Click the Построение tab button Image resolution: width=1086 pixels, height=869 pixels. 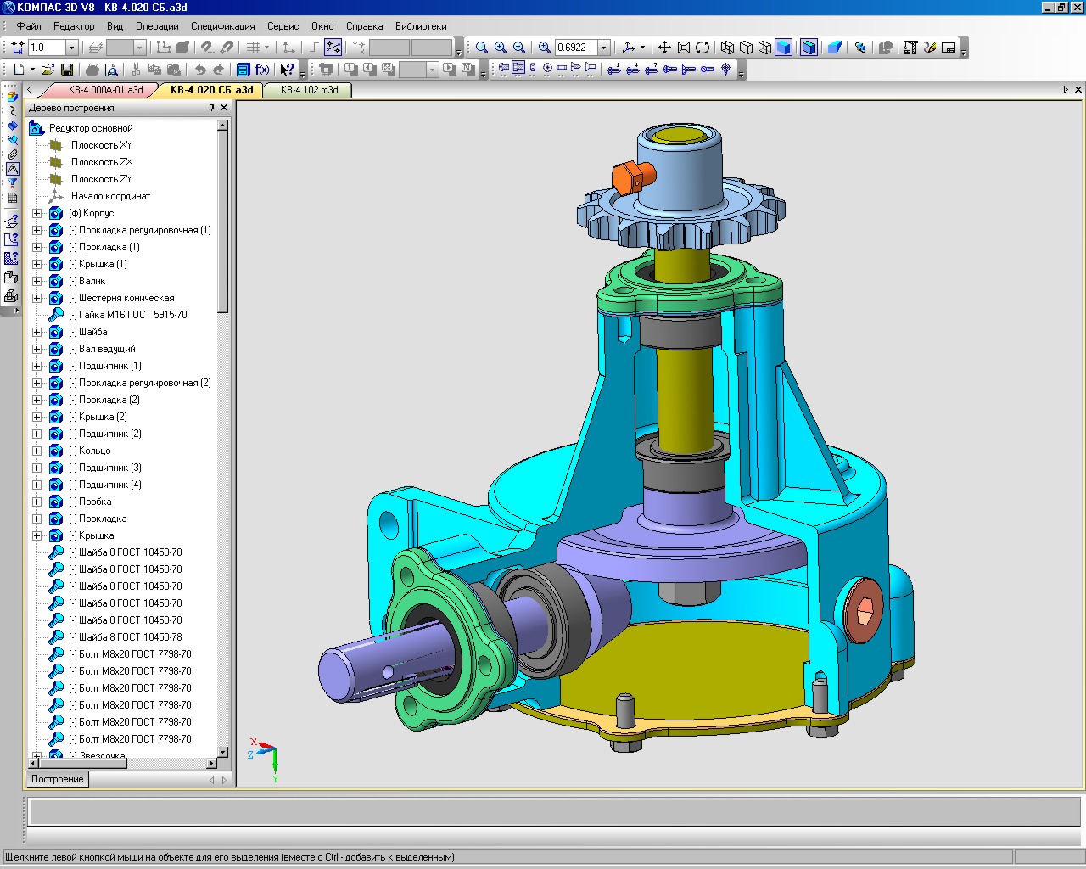[58, 779]
